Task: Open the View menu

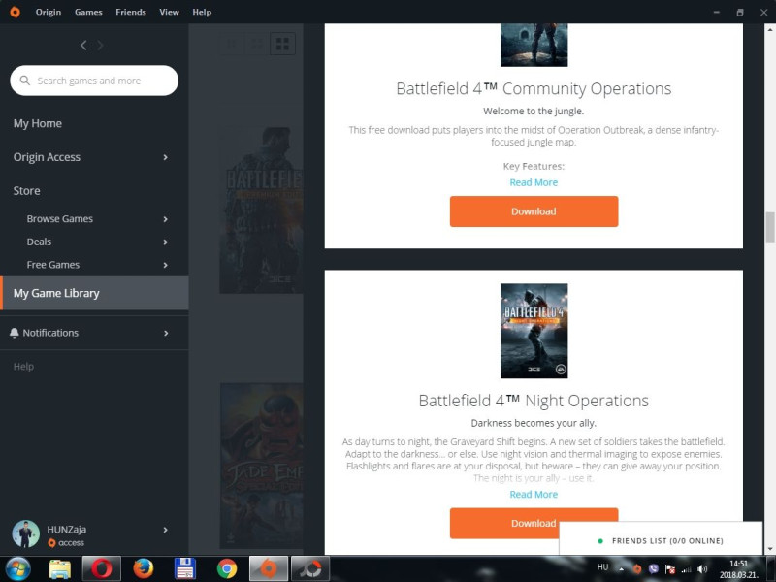Action: pyautogui.click(x=169, y=12)
